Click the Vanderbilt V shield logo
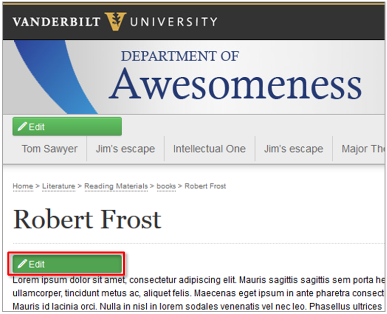The width and height of the screenshot is (387, 314). point(116,21)
